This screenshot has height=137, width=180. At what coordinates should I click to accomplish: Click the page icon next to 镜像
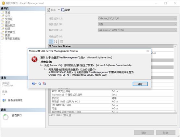[3, 35]
